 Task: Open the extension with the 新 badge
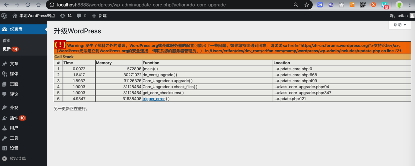(385, 5)
